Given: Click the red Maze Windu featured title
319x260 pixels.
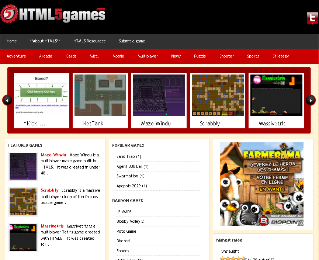Looking at the screenshot, I should [53, 155].
